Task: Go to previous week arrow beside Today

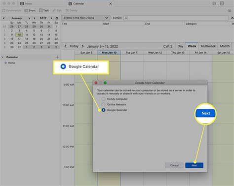Action: coord(65,46)
